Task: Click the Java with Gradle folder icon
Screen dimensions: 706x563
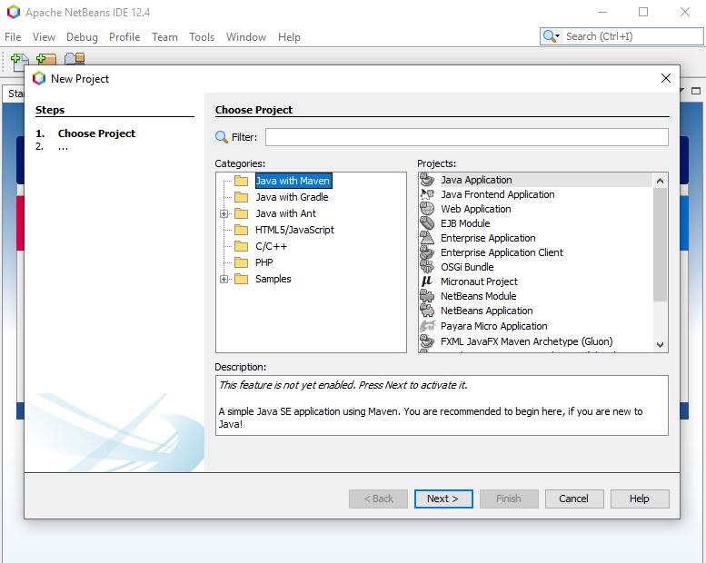Action: coord(242,197)
